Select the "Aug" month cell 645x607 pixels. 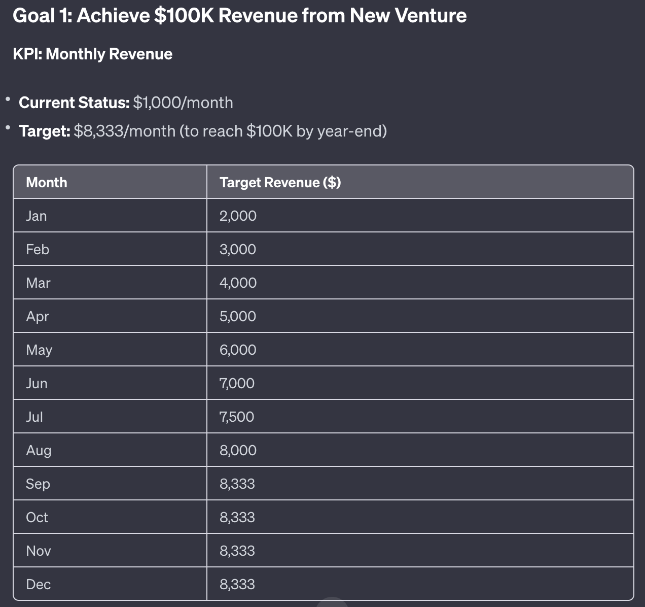point(39,450)
